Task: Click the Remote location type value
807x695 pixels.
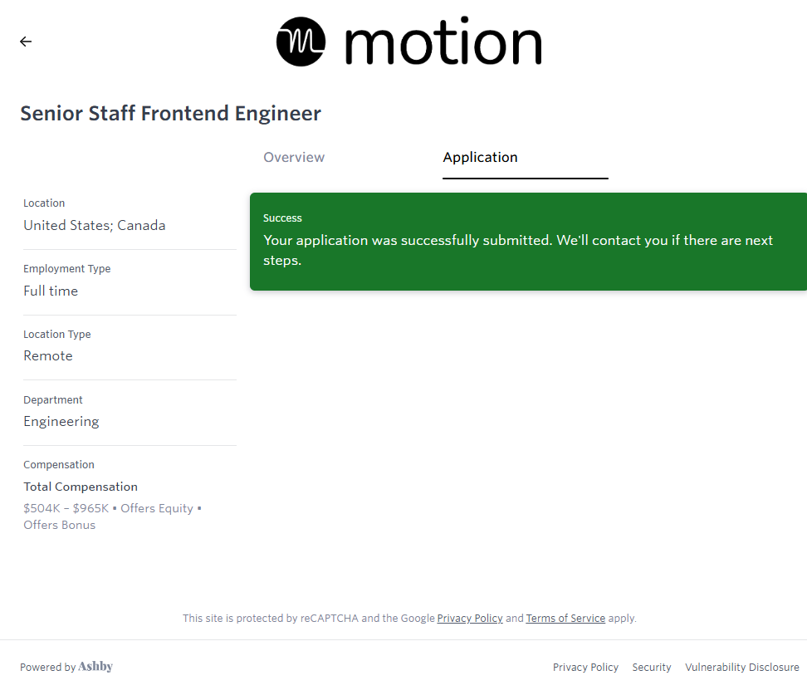Action: click(48, 356)
